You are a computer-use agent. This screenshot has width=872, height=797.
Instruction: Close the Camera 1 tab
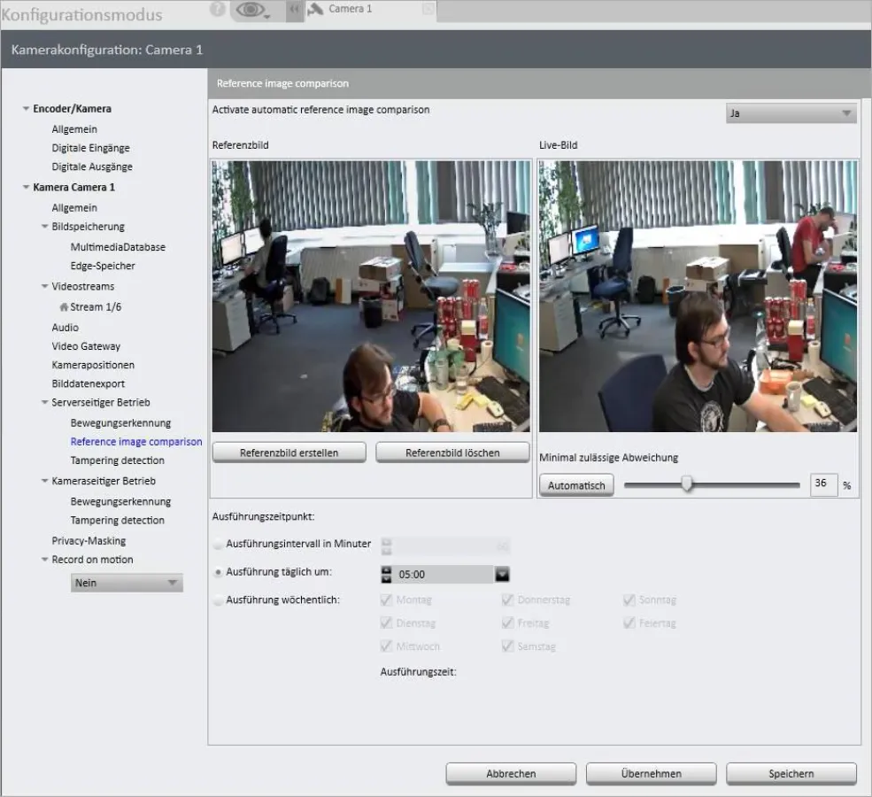pyautogui.click(x=428, y=10)
